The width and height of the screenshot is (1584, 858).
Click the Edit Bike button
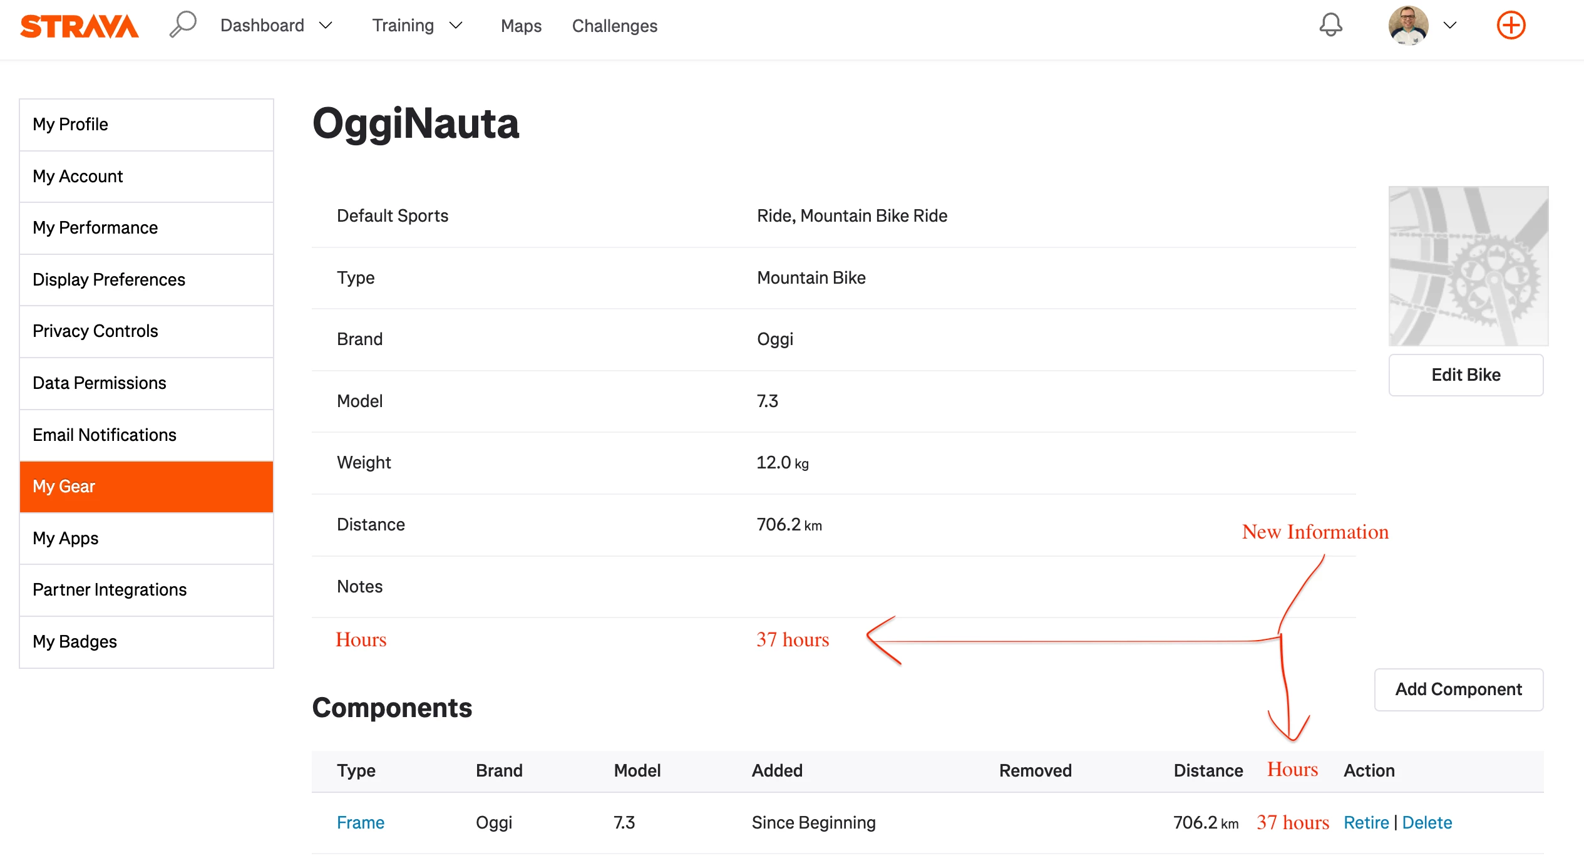pos(1466,375)
